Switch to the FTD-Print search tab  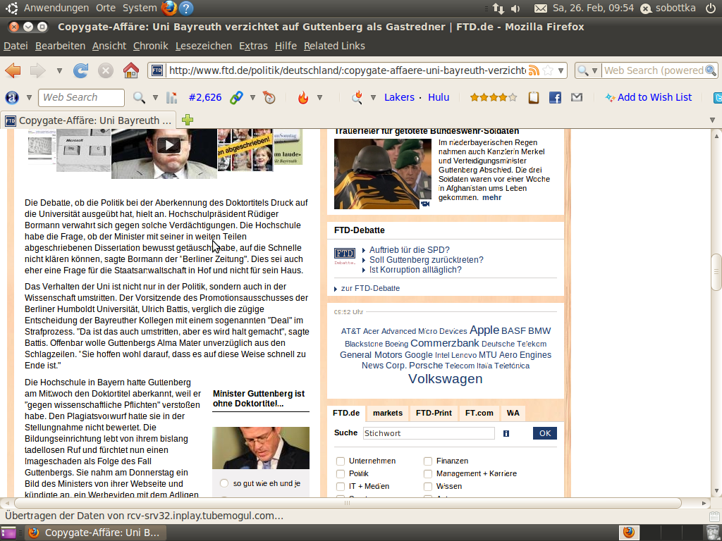click(434, 413)
